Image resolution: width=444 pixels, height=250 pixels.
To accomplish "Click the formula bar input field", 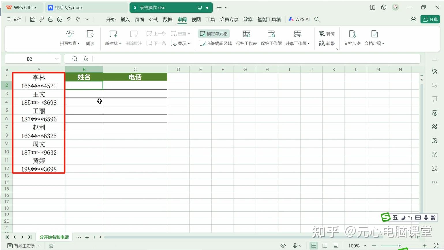I will click(256, 59).
